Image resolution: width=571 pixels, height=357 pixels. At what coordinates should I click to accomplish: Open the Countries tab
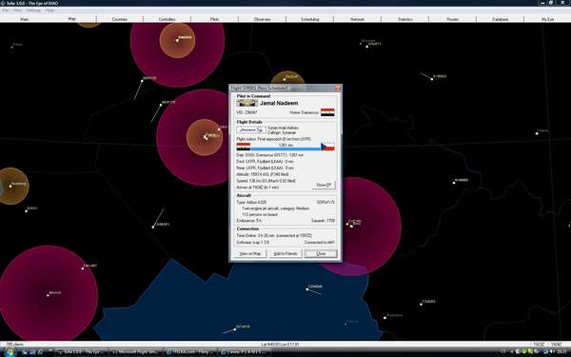tap(120, 19)
